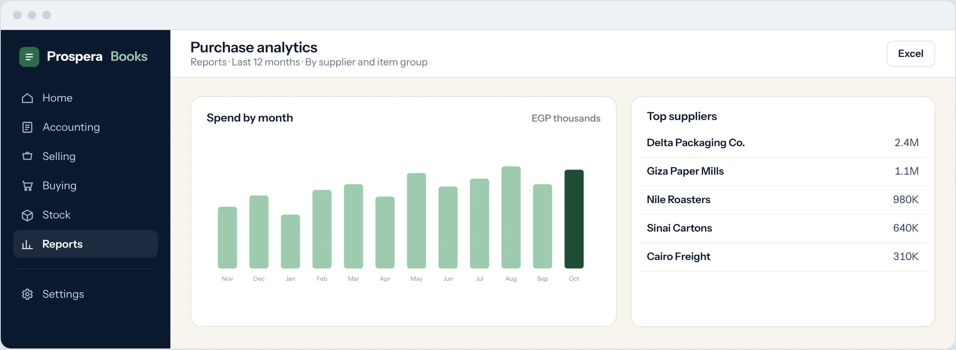
Task: Select the Nile Roasters supplier row
Action: pos(783,200)
